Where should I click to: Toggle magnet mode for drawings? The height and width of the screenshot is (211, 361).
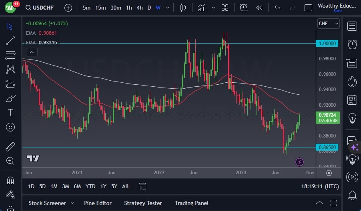click(x=10, y=181)
